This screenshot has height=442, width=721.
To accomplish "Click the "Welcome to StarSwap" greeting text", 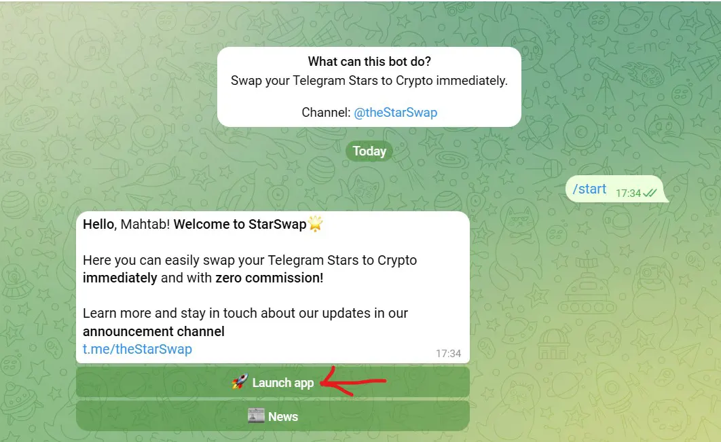I will [240, 224].
